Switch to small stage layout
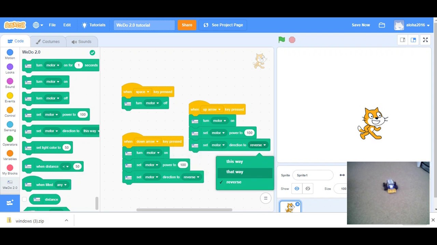Image resolution: width=437 pixels, height=245 pixels. click(403, 40)
